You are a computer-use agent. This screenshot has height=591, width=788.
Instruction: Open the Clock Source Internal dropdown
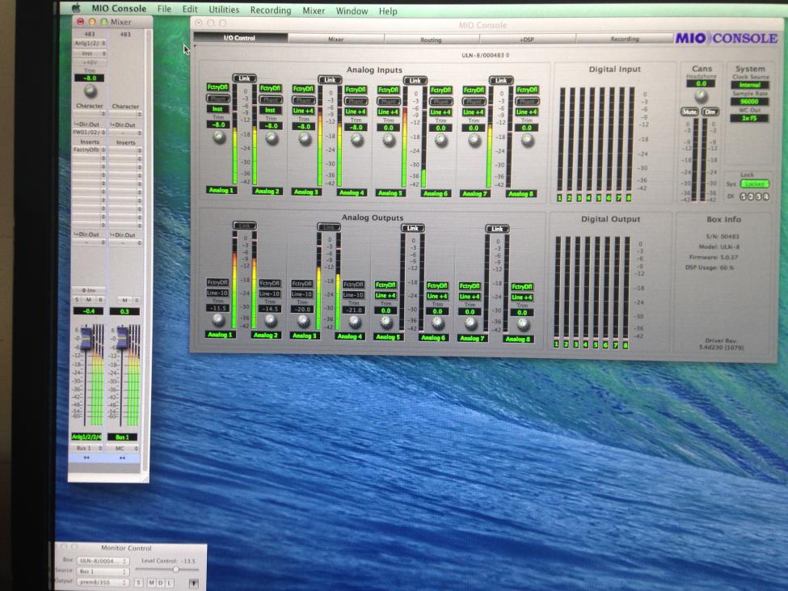click(x=750, y=85)
